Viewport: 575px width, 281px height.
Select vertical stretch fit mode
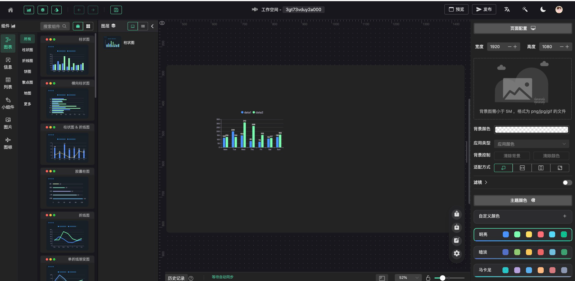pos(541,168)
